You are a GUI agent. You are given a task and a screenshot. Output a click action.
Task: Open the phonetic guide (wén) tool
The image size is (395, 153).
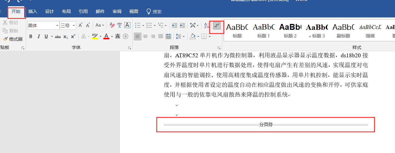pos(120,25)
